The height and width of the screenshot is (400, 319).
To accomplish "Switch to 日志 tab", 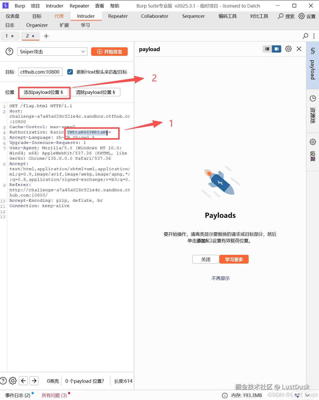I will (x=10, y=25).
